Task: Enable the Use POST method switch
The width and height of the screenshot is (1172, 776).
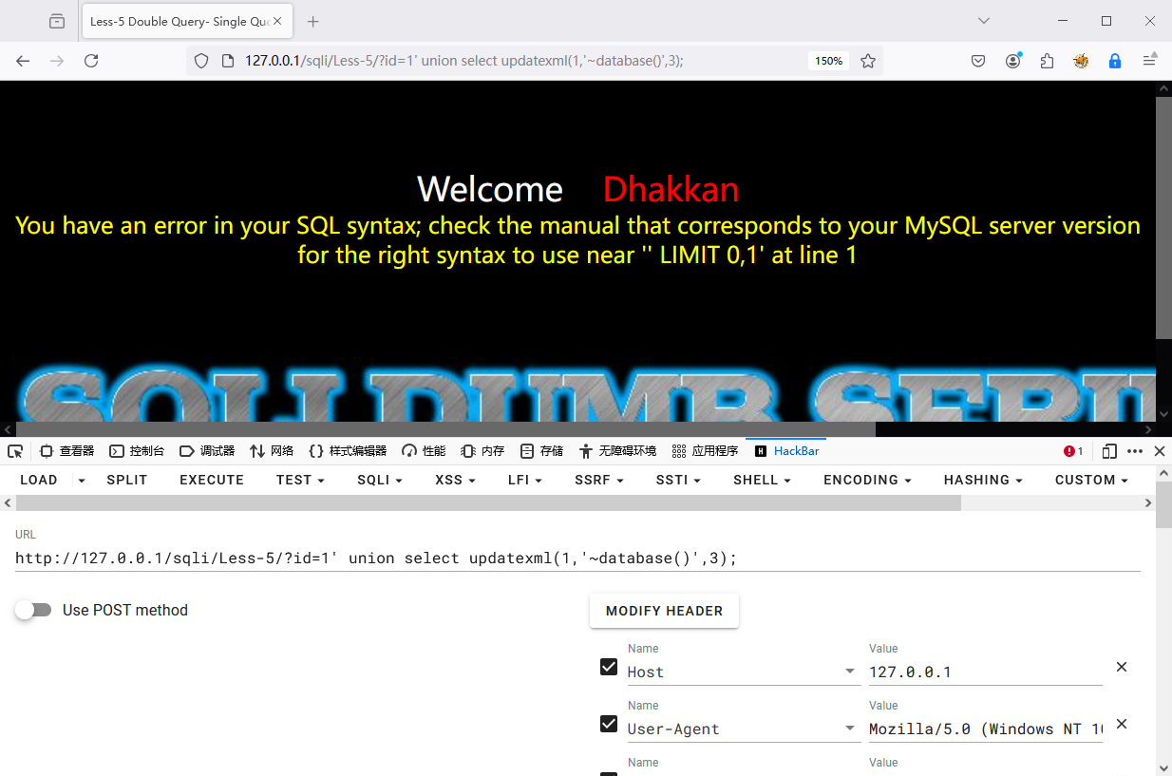Action: click(x=34, y=610)
